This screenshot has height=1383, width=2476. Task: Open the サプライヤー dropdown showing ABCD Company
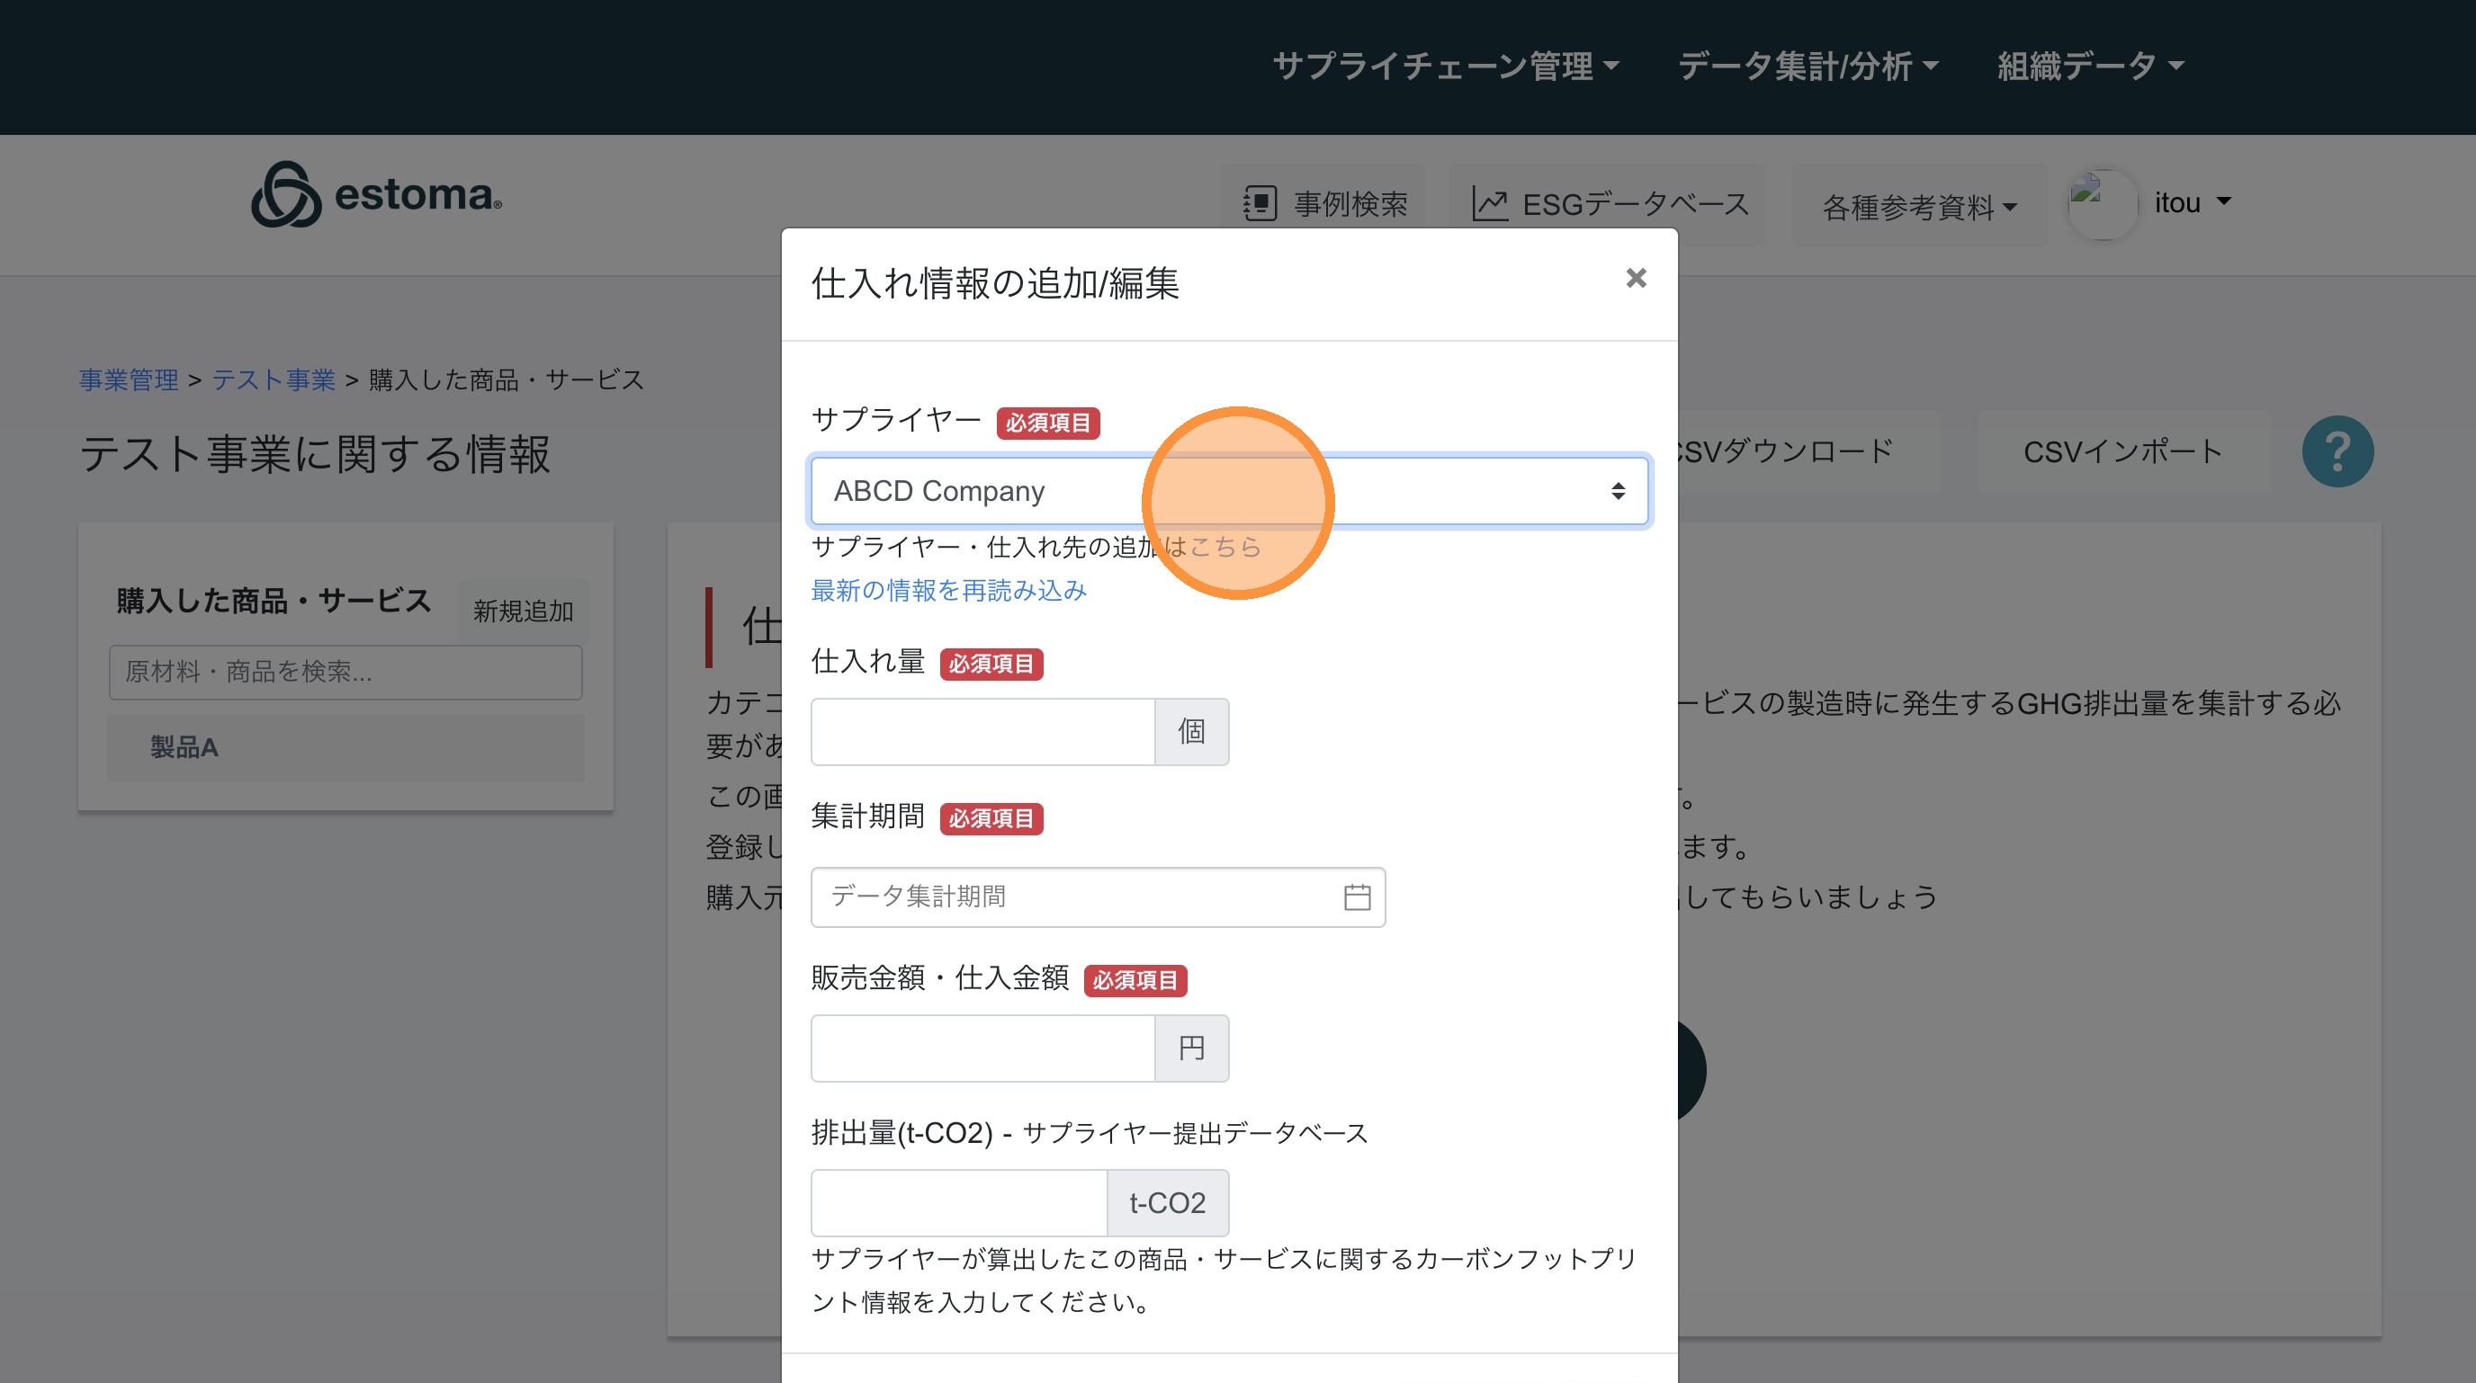pos(1229,491)
